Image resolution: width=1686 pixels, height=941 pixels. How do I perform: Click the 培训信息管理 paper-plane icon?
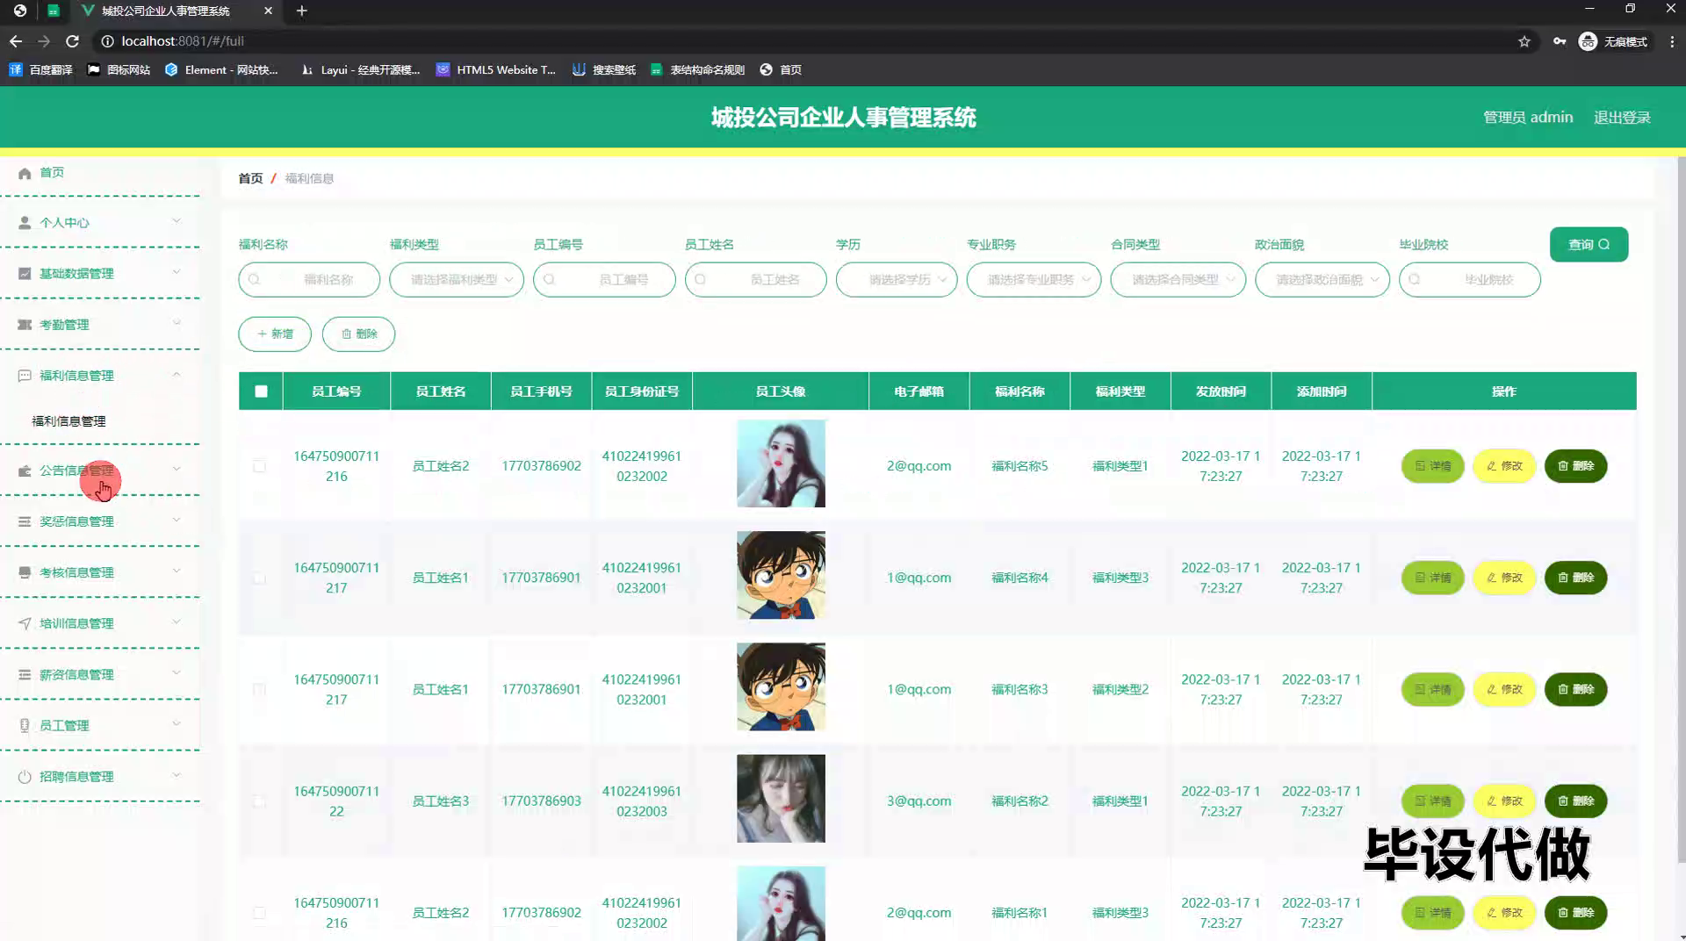[x=25, y=623]
